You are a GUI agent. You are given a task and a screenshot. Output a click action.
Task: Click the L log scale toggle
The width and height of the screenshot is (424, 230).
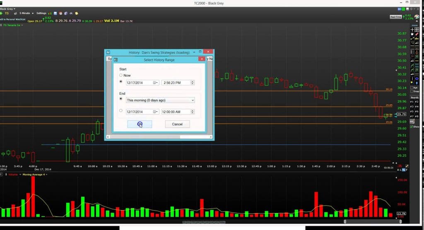click(x=401, y=170)
